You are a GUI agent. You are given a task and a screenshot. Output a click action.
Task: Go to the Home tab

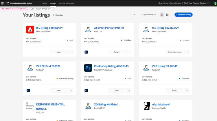click(45, 3)
